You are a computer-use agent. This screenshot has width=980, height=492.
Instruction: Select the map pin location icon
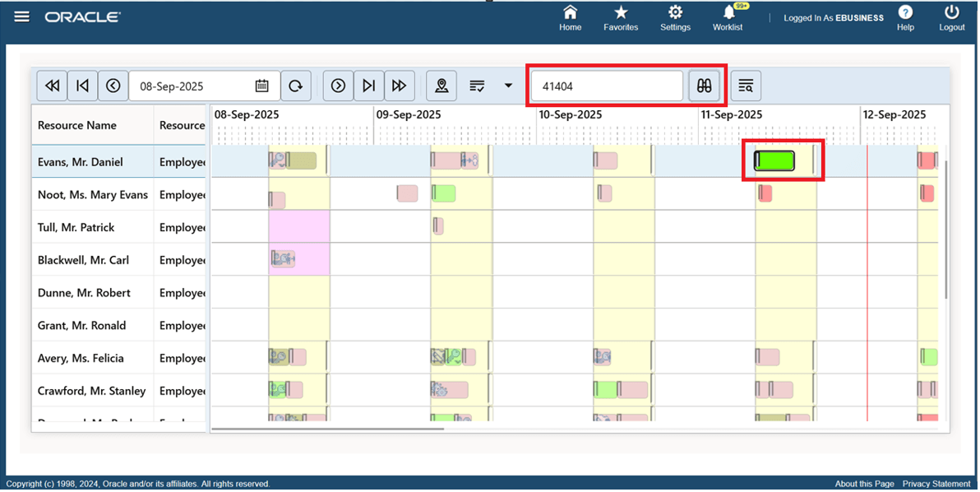coord(441,85)
